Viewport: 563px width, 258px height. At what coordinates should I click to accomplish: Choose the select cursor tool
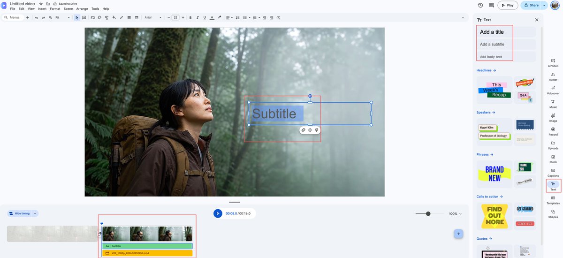[77, 17]
